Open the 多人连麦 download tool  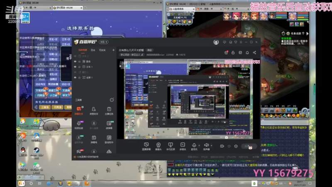point(94,125)
